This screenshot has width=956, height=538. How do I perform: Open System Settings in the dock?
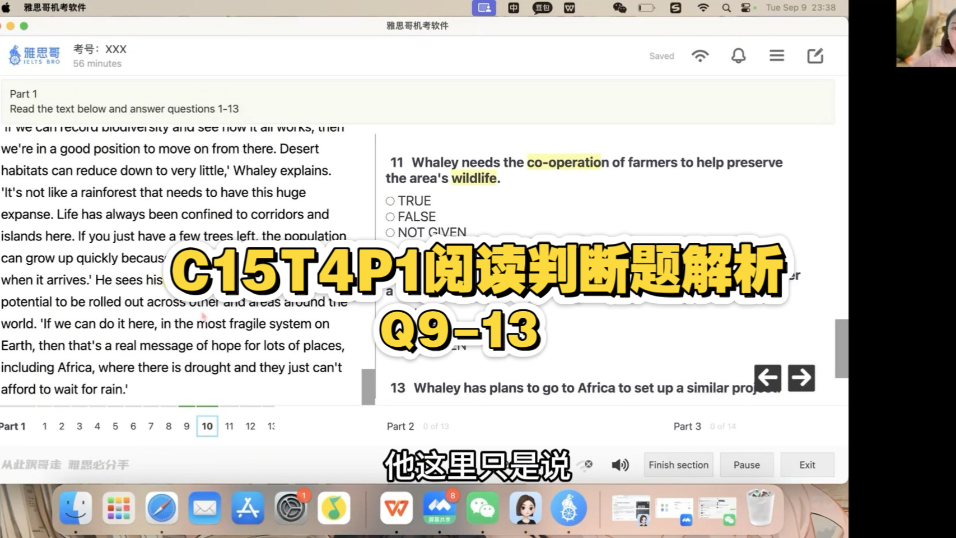tap(291, 508)
